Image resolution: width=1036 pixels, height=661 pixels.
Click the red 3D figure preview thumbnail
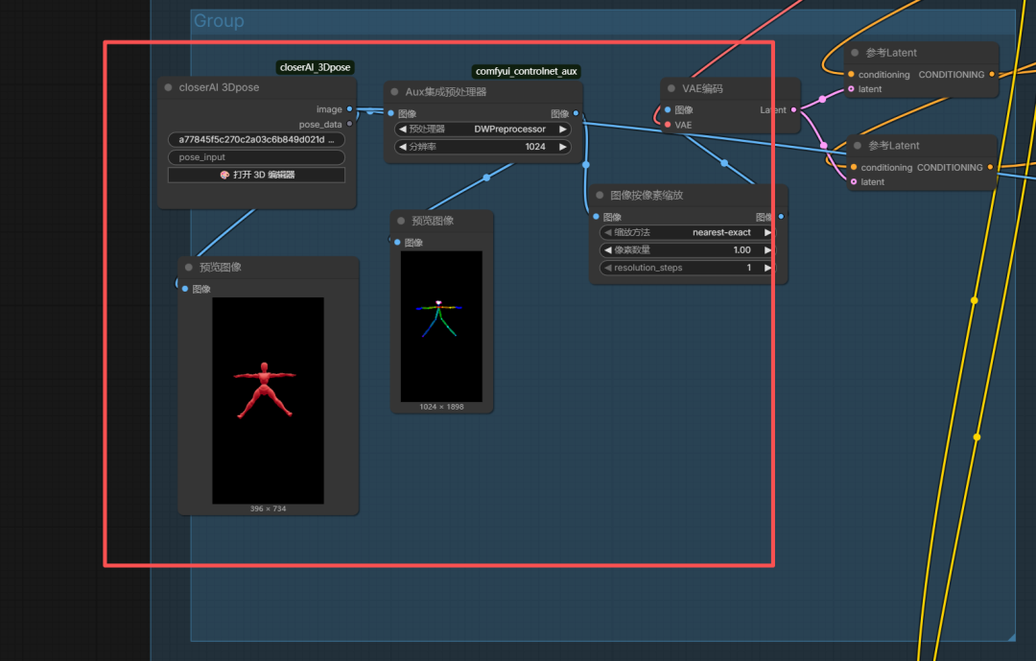click(268, 401)
